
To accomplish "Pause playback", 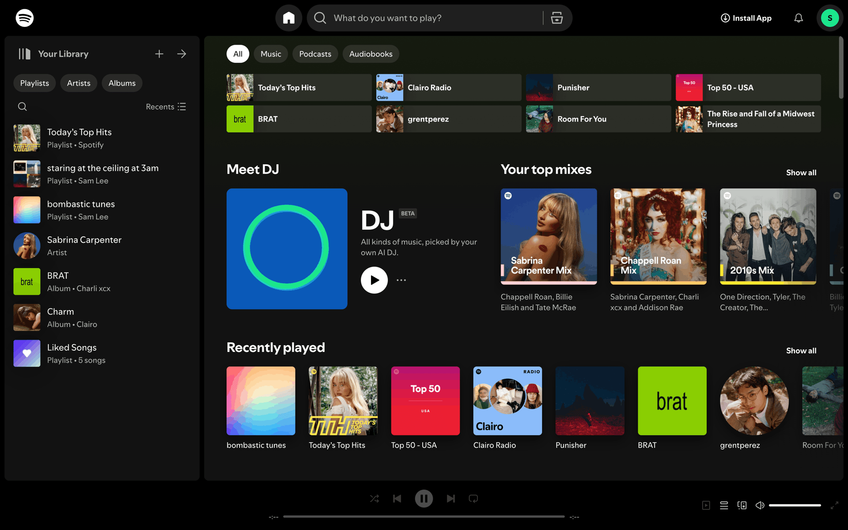I will pyautogui.click(x=424, y=499).
